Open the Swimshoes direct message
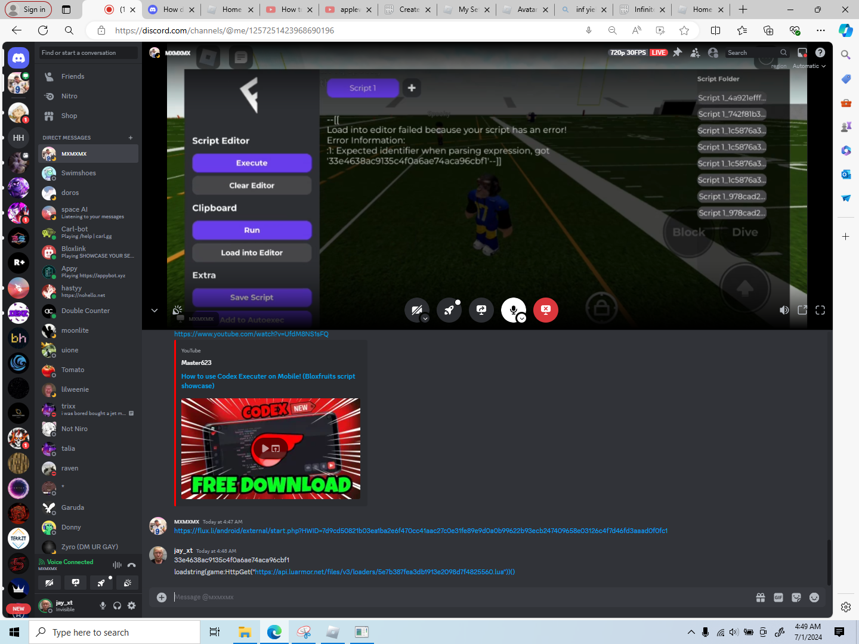The width and height of the screenshot is (859, 644). [88, 173]
